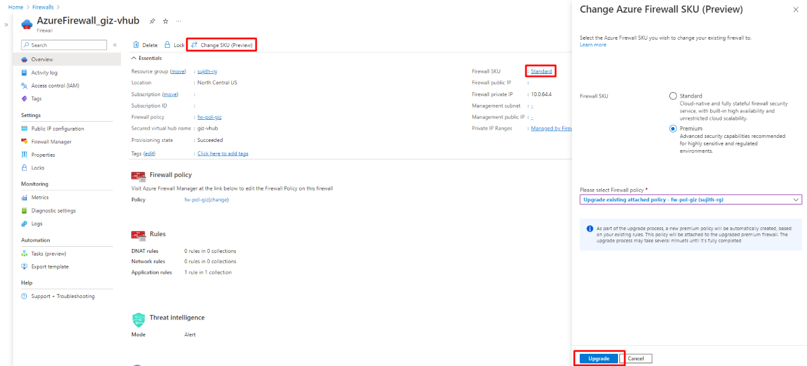The width and height of the screenshot is (807, 366).
Task: Click '1 rule in 1 collection' text
Action: [x=208, y=272]
